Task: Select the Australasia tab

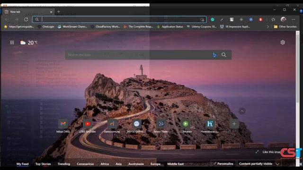Action: pyautogui.click(x=136, y=164)
